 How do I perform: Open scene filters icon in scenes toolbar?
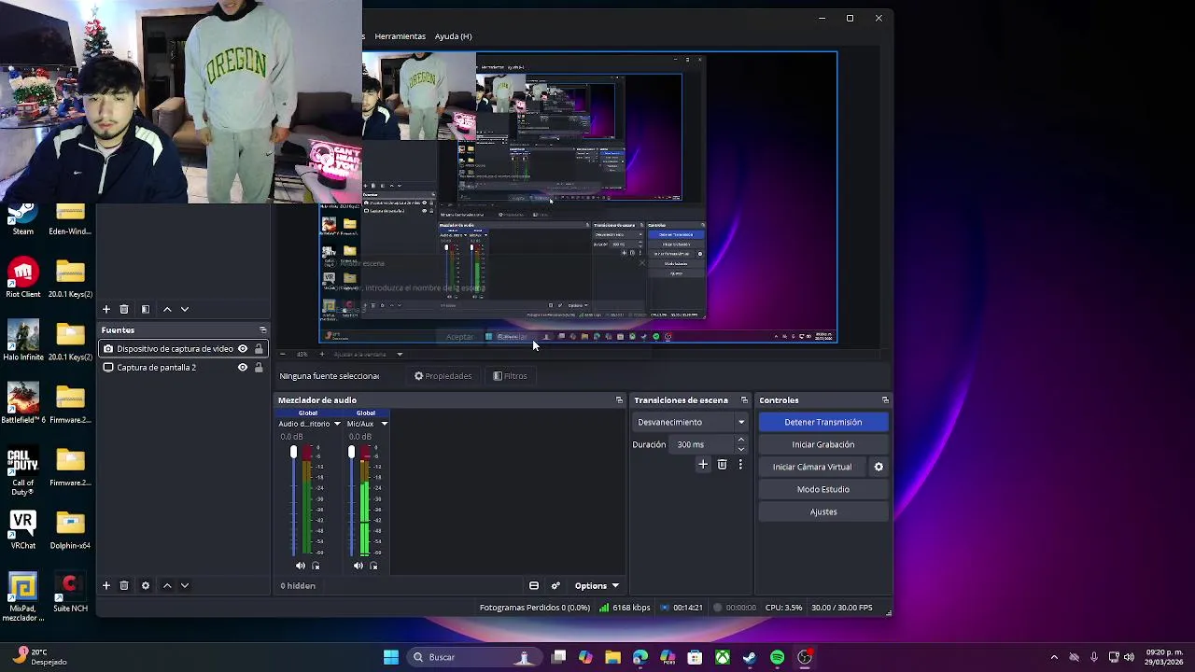(145, 309)
